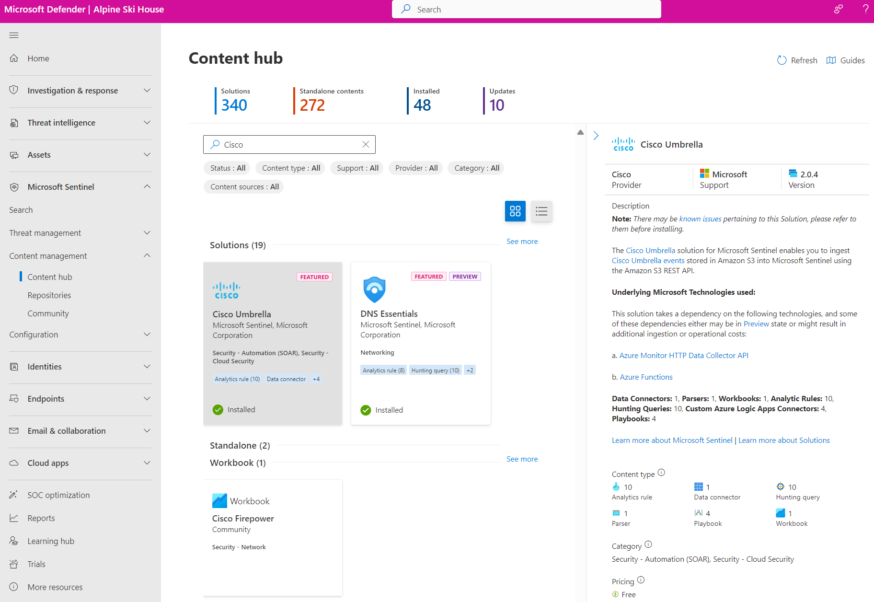Expand the Configuration submenu
Viewport: 874px width, 602px height.
[147, 335]
